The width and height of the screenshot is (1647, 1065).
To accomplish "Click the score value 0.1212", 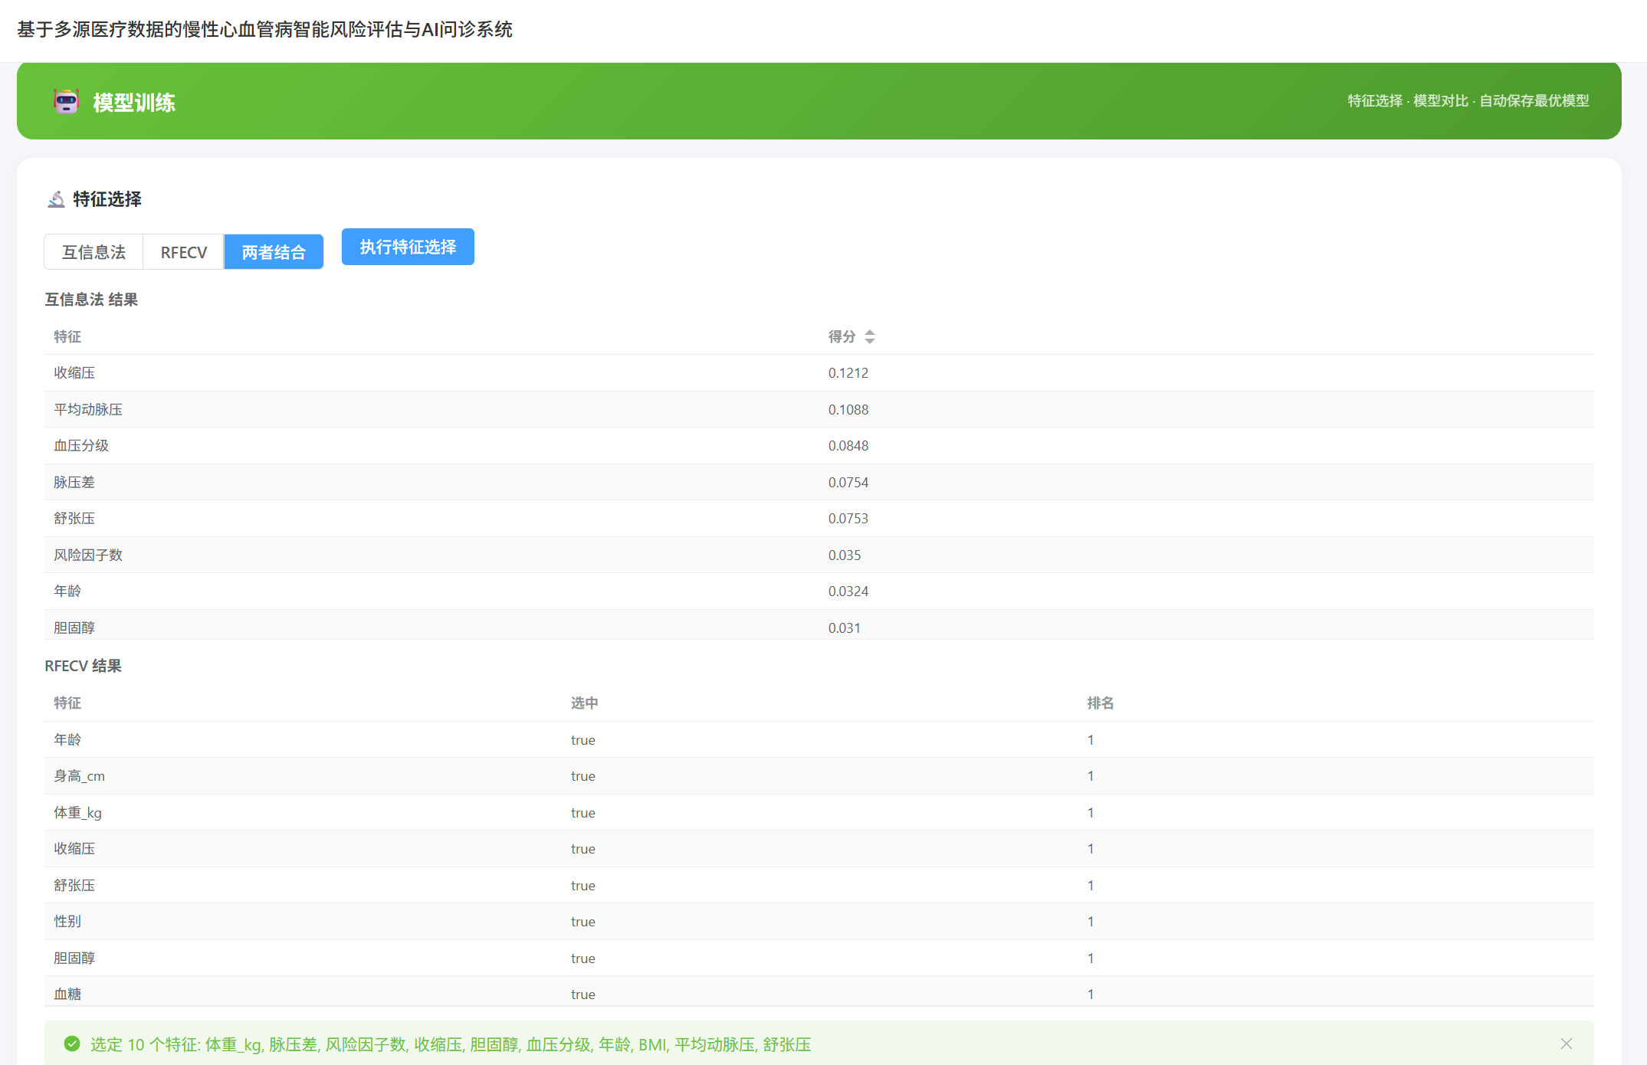I will pos(848,372).
